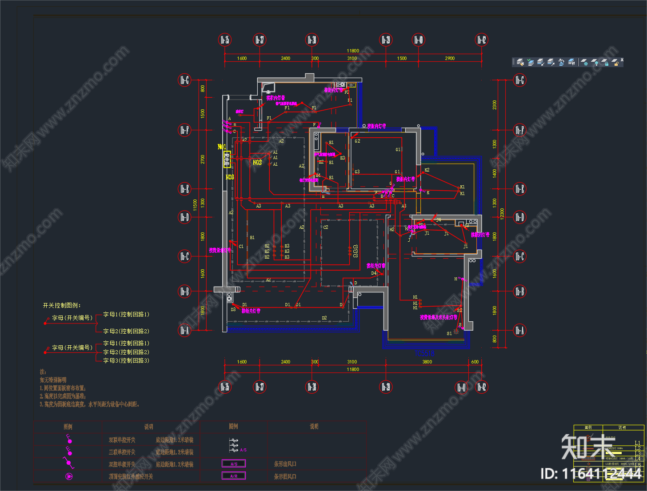Select the two-way switch symbol in legend

click(69, 463)
